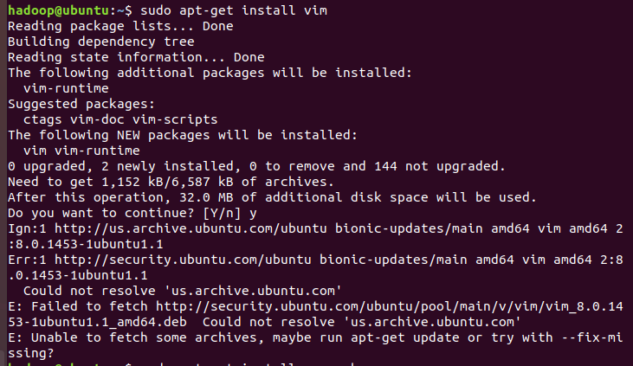Open the security.ubuntu.com URL on Err:1 line

tap(183, 260)
